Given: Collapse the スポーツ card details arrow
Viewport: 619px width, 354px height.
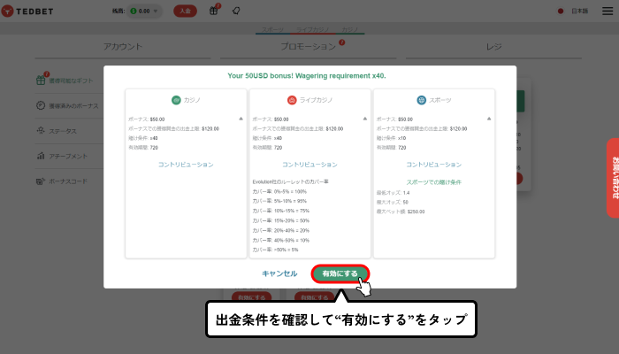Looking at the screenshot, I should click(x=489, y=119).
